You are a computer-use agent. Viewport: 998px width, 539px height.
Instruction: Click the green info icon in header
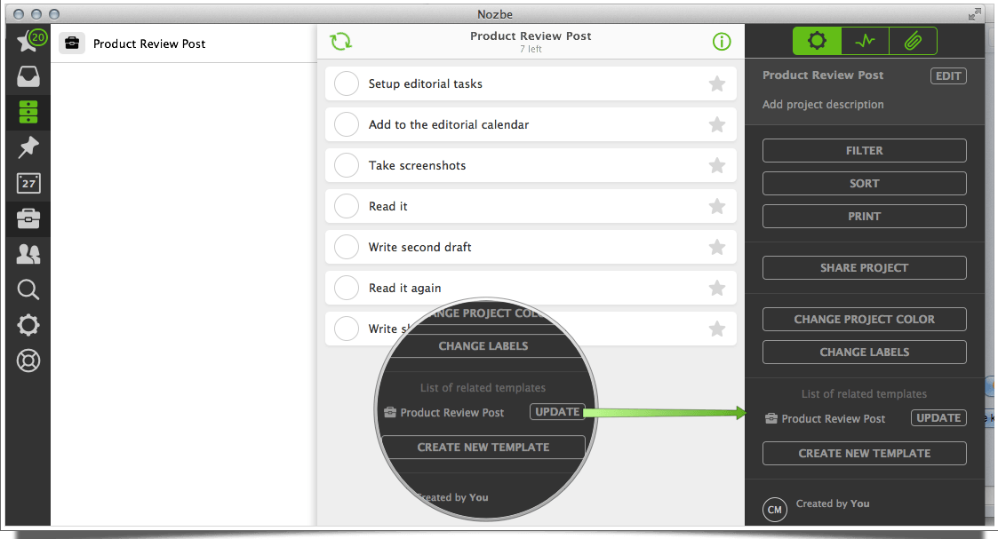[722, 42]
